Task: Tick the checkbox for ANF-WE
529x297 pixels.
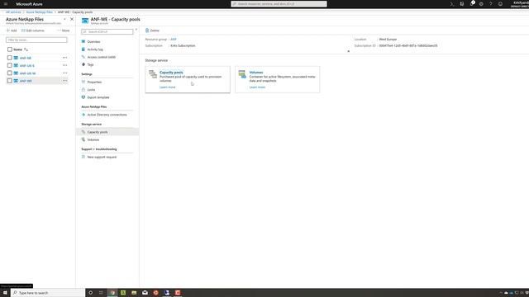Action: (x=10, y=81)
